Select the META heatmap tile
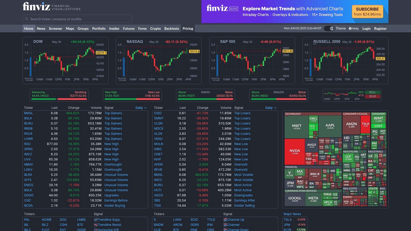Image resolution: width=411 pixels, height=231 pixels. coord(313,199)
